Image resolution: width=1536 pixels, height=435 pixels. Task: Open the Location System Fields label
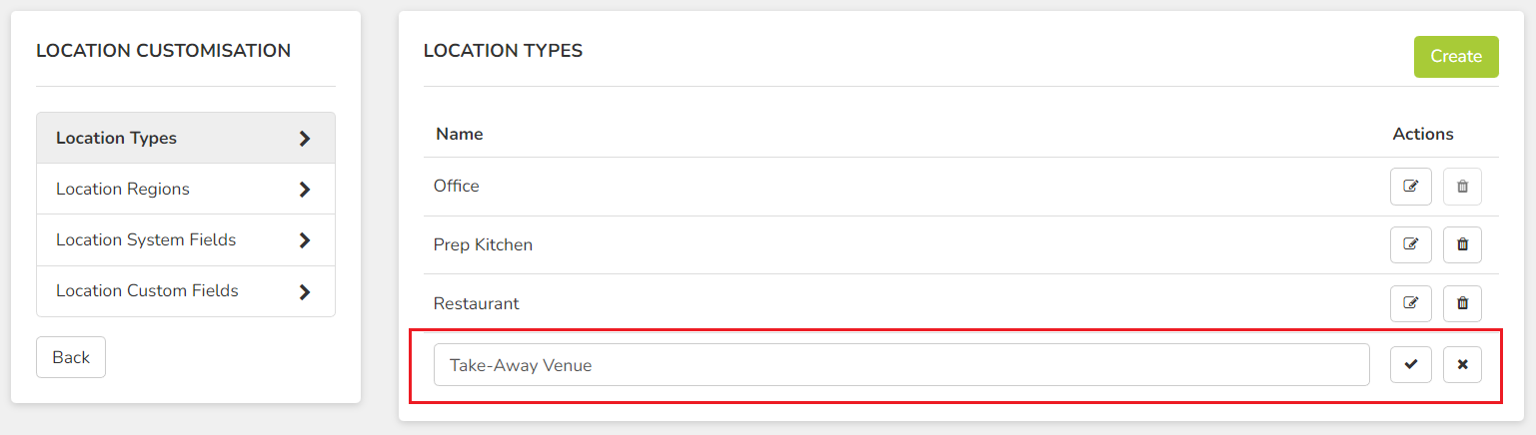(146, 239)
